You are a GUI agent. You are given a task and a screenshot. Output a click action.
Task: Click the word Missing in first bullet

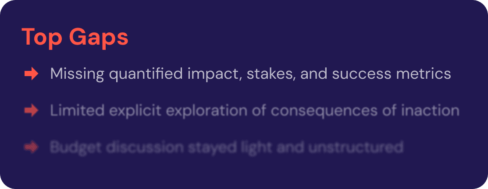77,74
